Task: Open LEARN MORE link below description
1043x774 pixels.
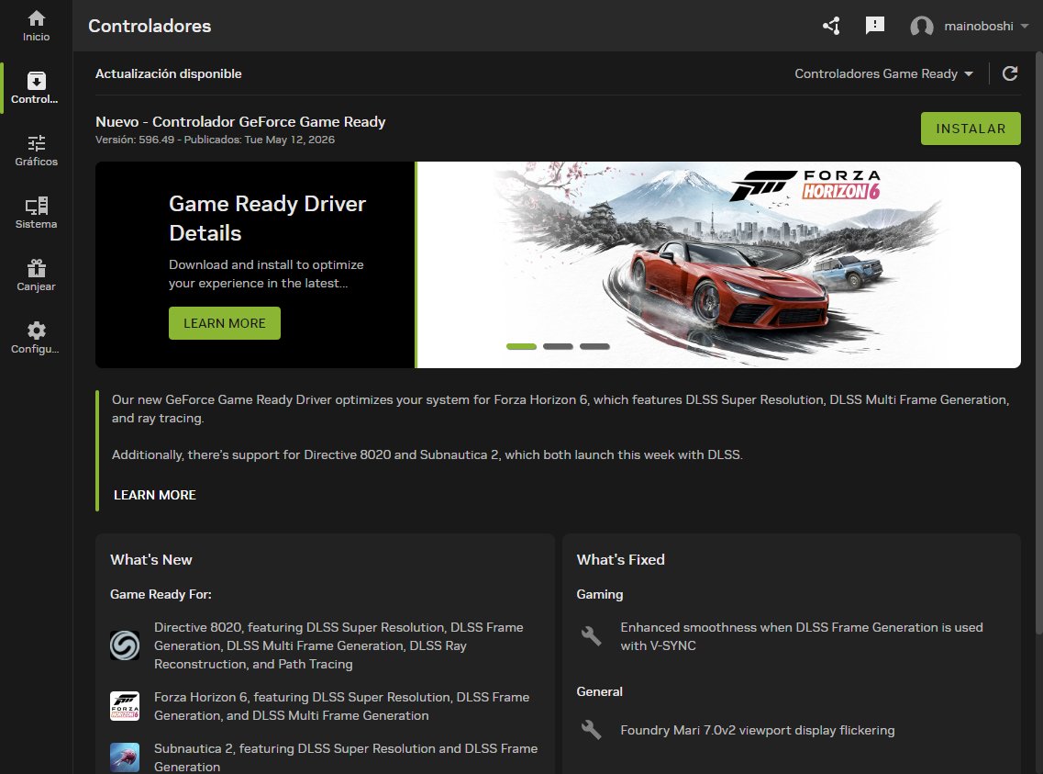Action: coord(154,495)
